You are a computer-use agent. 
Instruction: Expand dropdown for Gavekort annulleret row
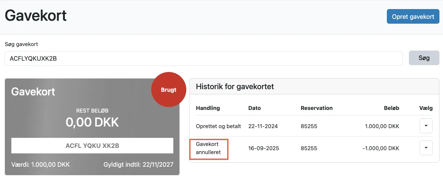[x=426, y=148]
